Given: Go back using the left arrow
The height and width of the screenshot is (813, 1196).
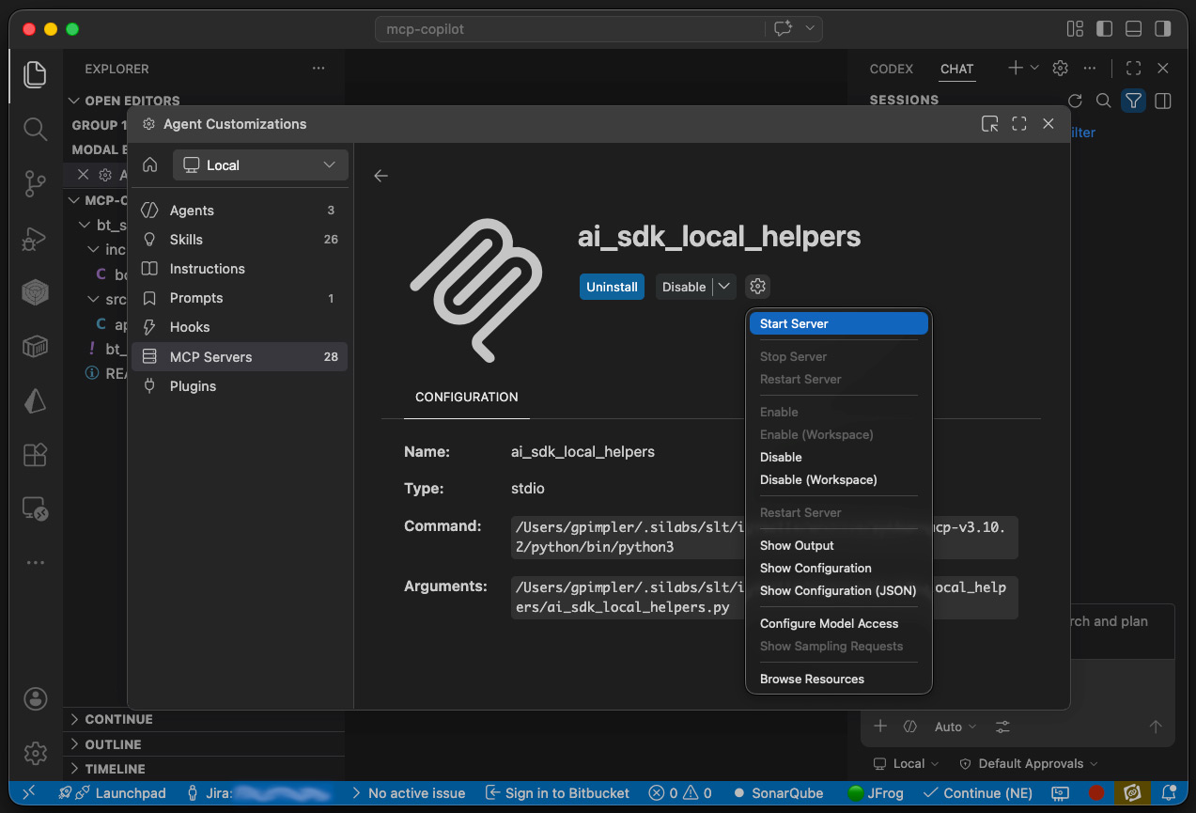Looking at the screenshot, I should 381,176.
